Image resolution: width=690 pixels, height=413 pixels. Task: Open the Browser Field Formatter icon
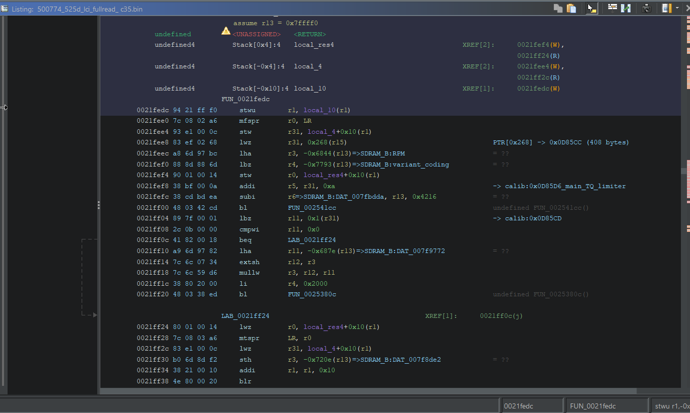[x=612, y=8]
